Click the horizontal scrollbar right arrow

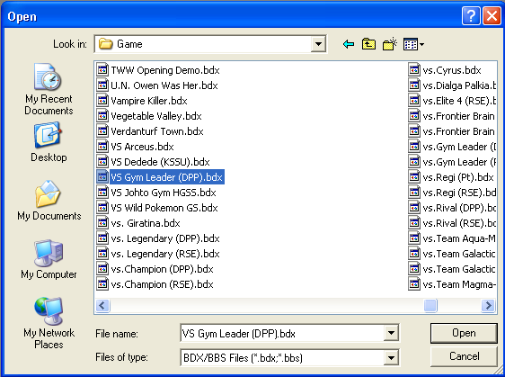(x=488, y=305)
